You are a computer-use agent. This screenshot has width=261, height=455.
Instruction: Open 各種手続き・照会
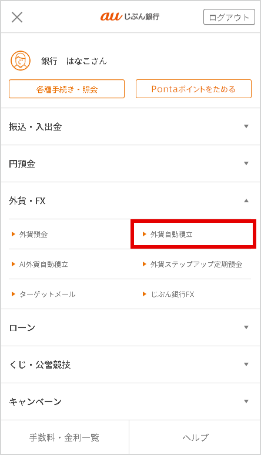67,89
